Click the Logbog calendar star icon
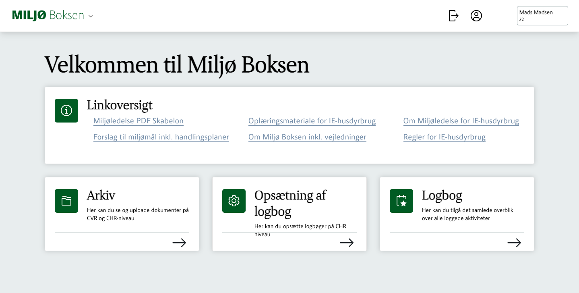 click(401, 201)
